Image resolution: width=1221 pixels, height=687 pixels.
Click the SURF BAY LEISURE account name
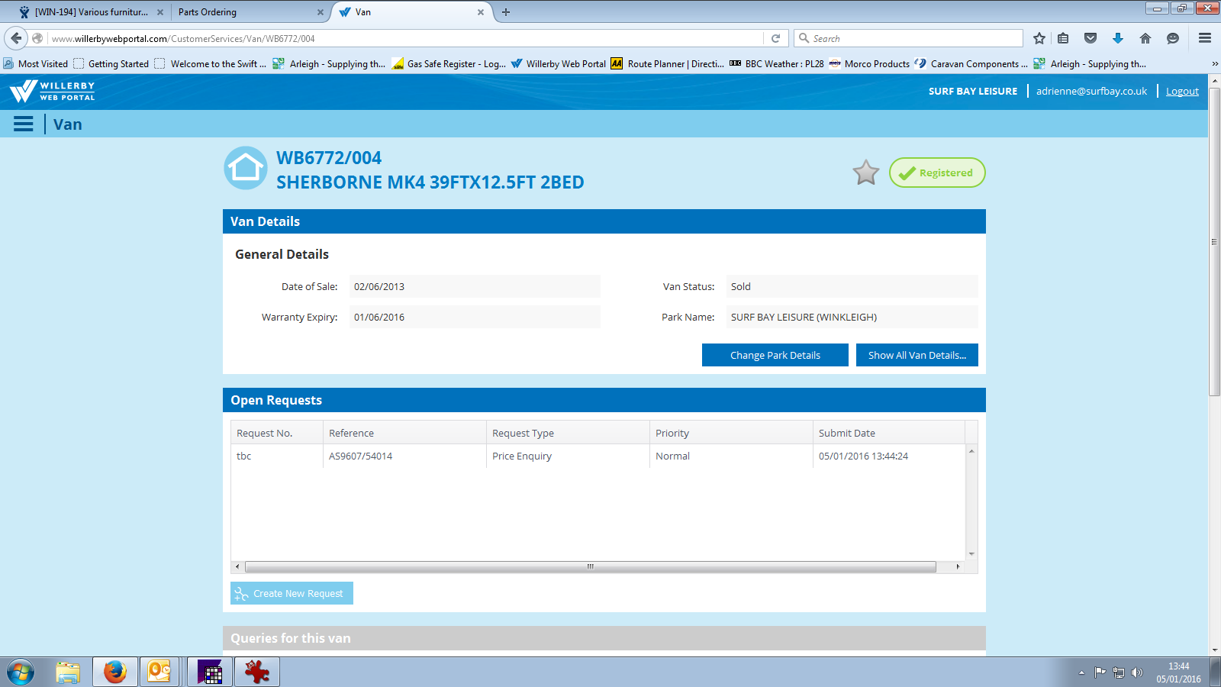(x=973, y=91)
